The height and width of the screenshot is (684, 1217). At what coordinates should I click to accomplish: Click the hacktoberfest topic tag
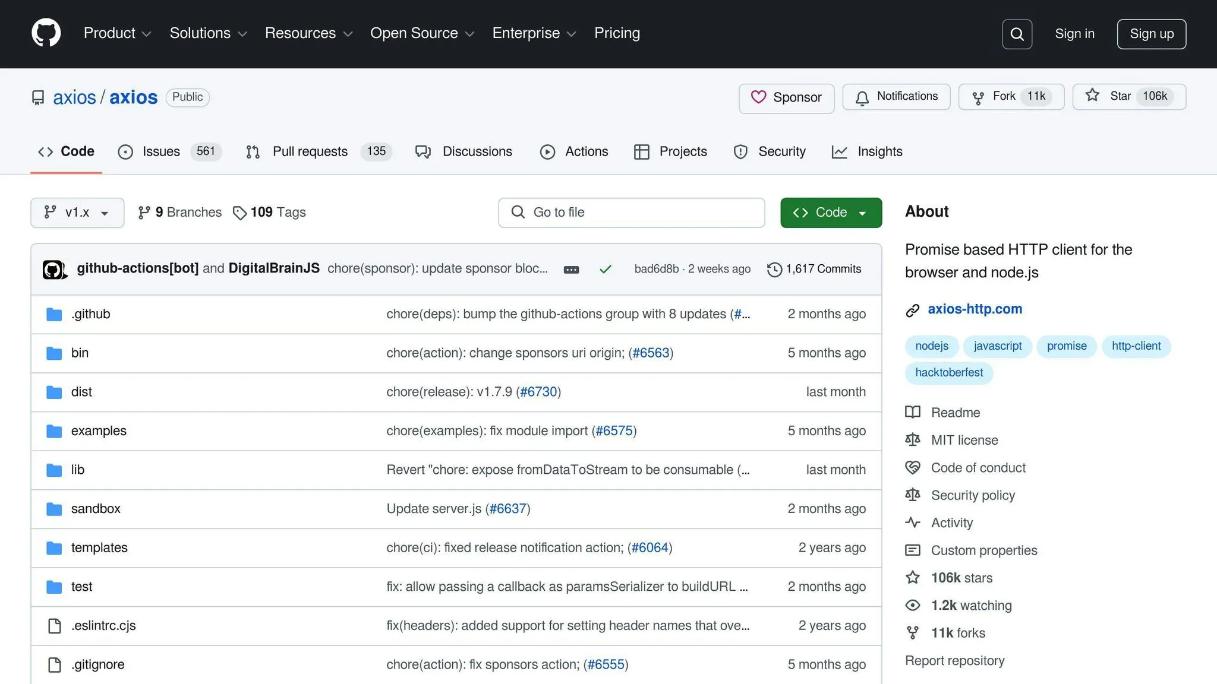point(949,373)
